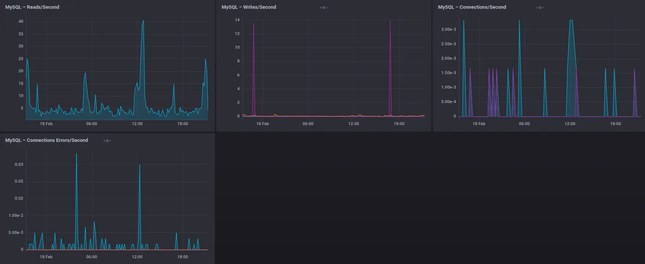This screenshot has height=264, width=645.
Task: Click the dots icon beside Connections/Second title
Action: point(540,8)
